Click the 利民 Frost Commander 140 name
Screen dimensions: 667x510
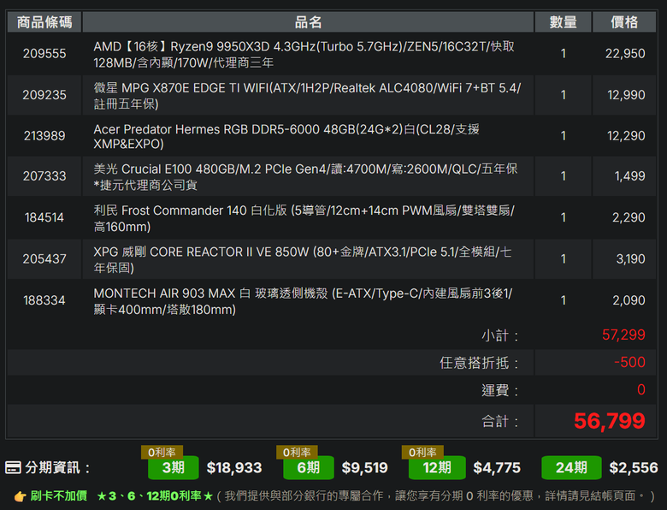304,218
